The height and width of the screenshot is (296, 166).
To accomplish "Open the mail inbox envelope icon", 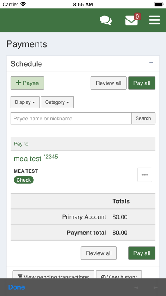I will point(131,20).
